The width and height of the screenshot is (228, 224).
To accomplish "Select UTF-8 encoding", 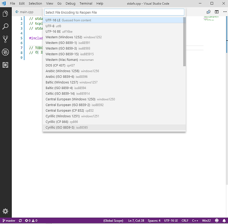I will [113, 26].
